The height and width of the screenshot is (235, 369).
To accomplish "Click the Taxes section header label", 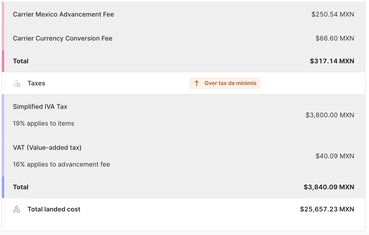I will pyautogui.click(x=36, y=83).
